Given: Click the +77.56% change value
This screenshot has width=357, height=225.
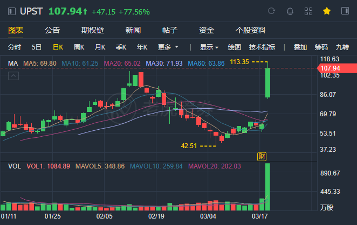Looking at the screenshot, I should [x=134, y=12].
